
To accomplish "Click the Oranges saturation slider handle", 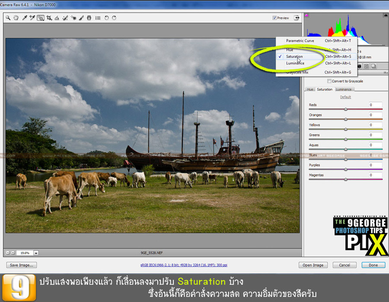I will [346, 119].
